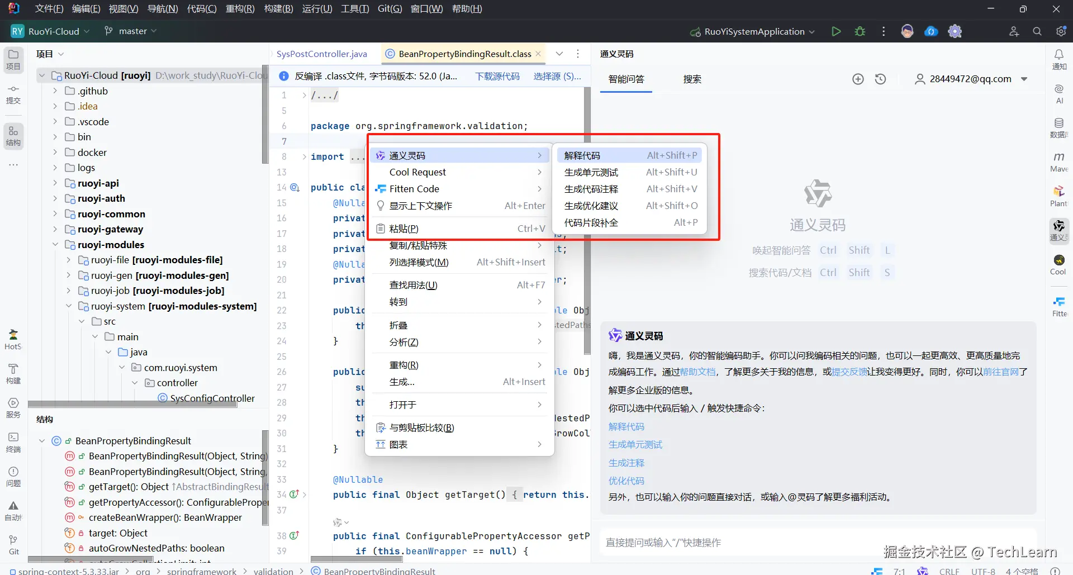Open the File menu
The image size is (1073, 575).
49,9
